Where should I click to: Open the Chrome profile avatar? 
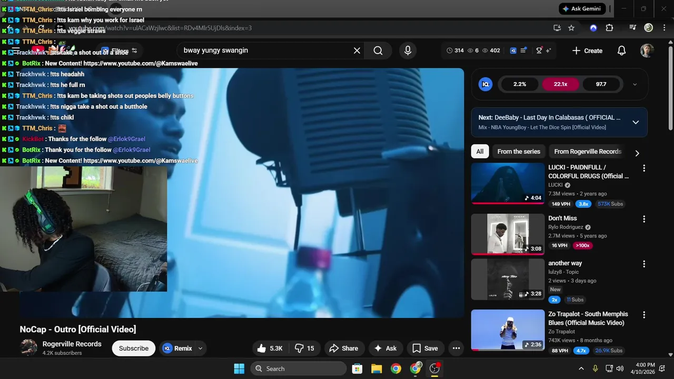click(649, 28)
